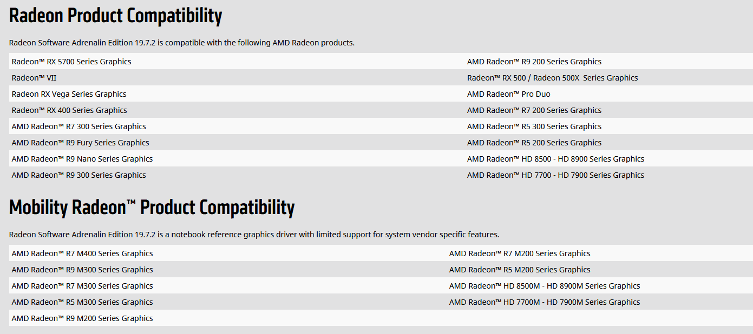Click AMD Radeon R9 M300 Series entry

tap(82, 270)
